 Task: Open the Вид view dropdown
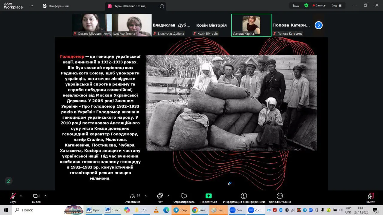pos(336,5)
